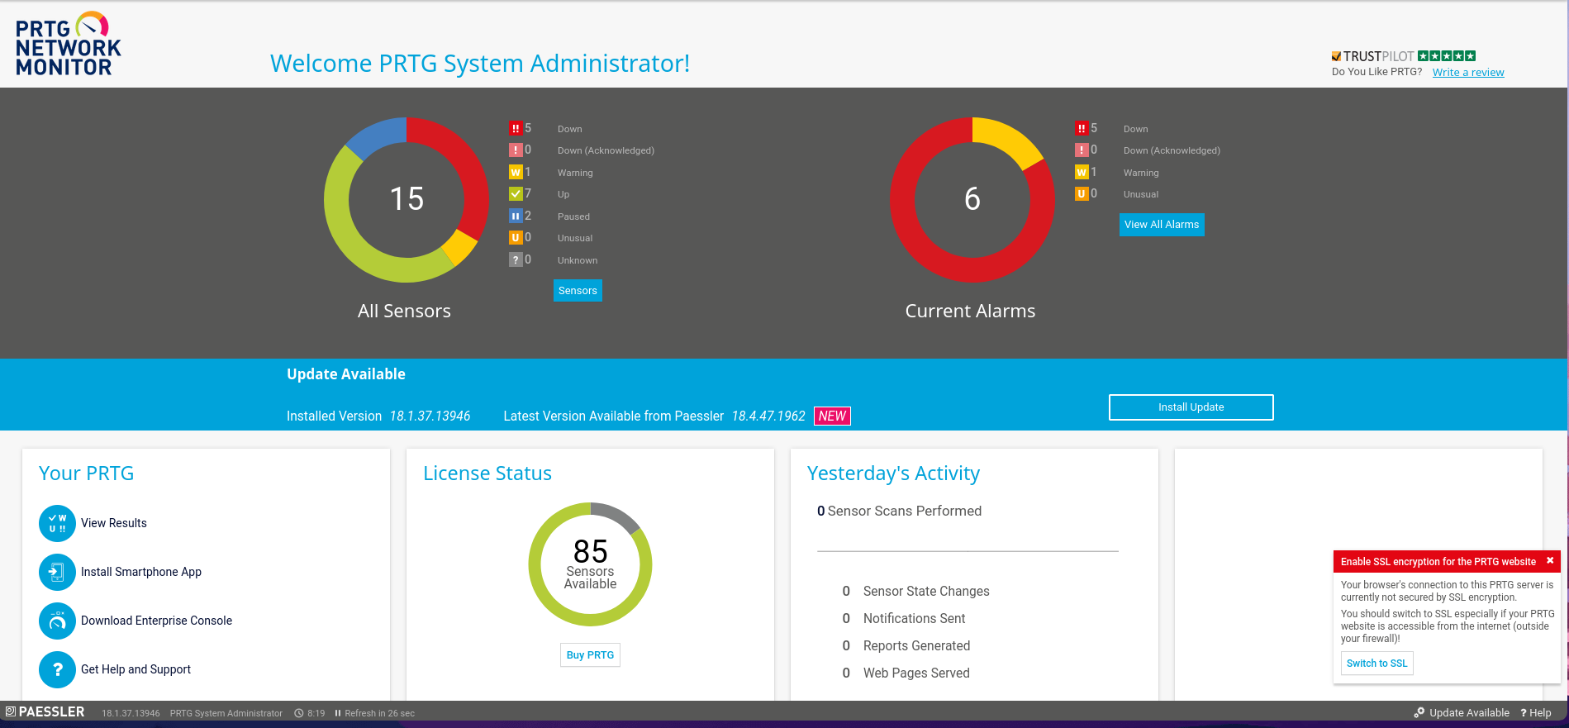1569x728 pixels.
Task: Click the pause refresh icon in footer
Action: (338, 713)
